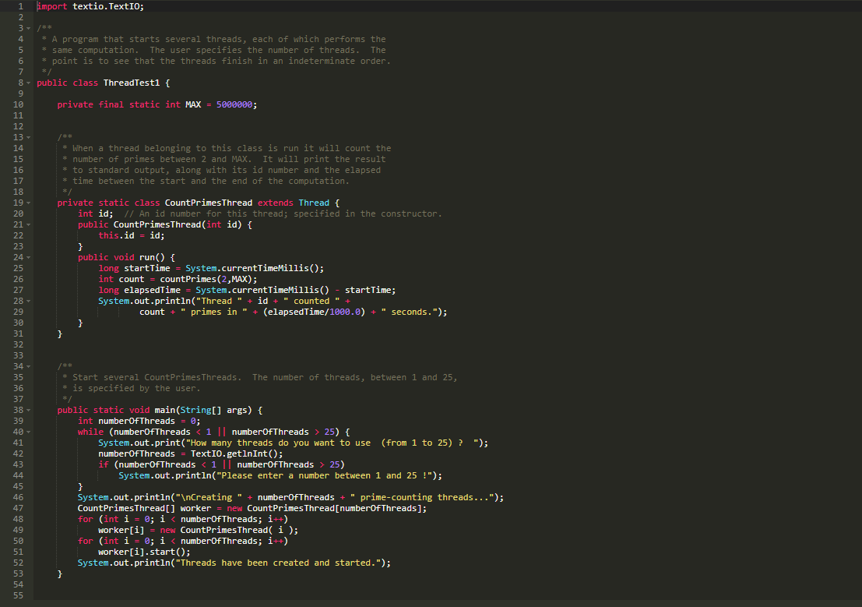
Task: Collapse the comment fold arrow at line 34
Action: [28, 366]
